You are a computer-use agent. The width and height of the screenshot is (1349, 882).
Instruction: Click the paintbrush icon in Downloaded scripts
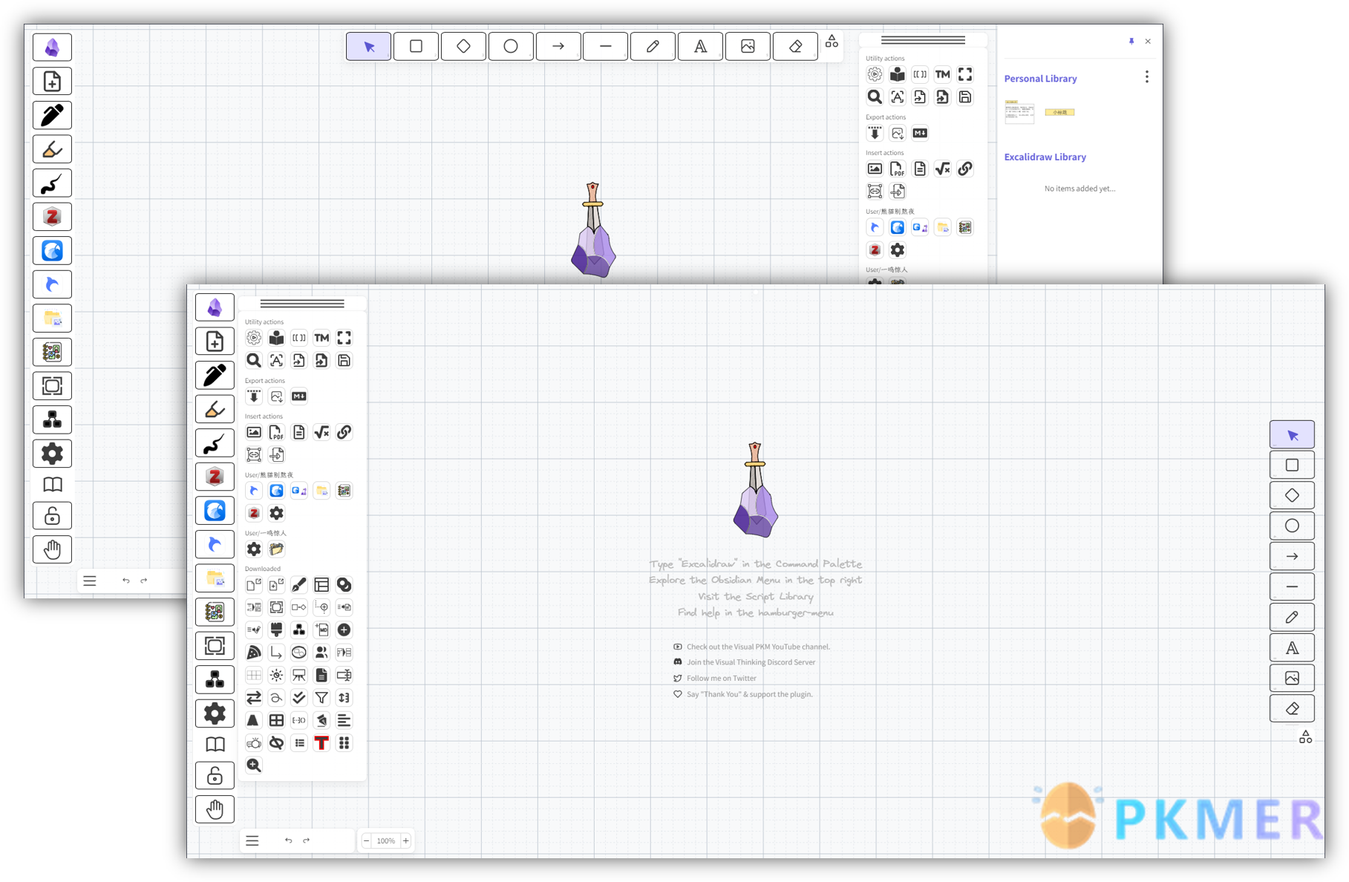click(x=299, y=585)
